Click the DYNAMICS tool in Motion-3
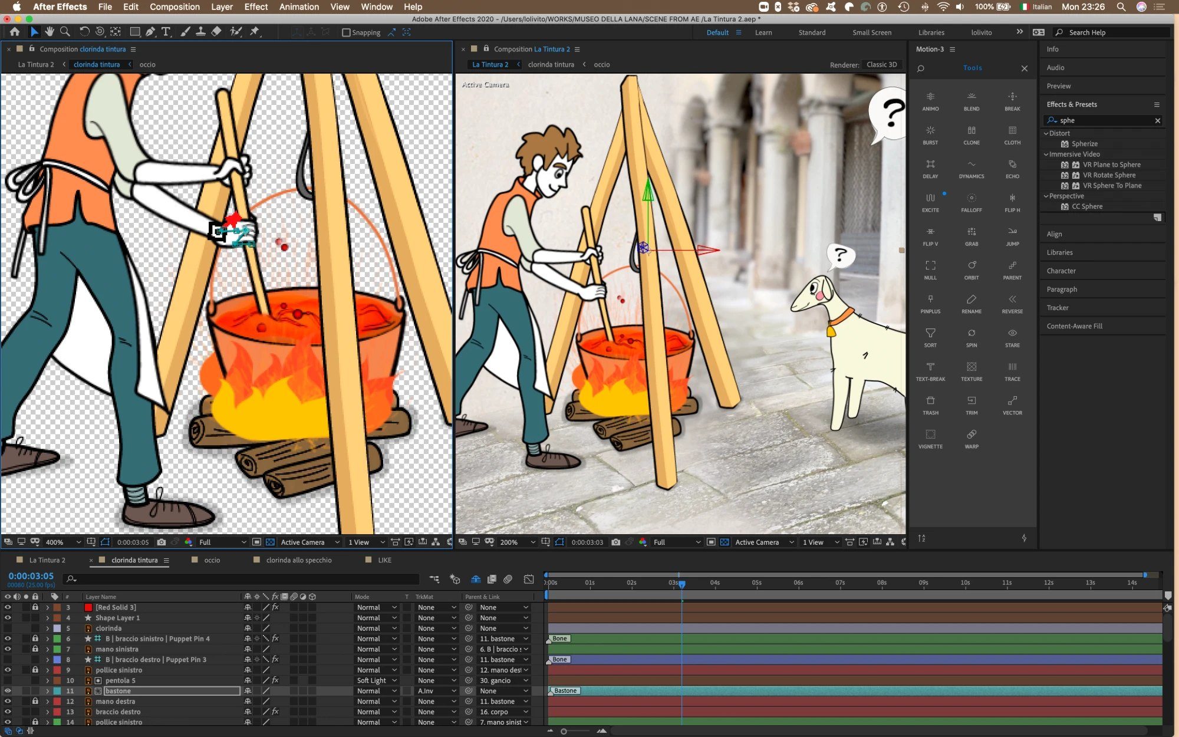Viewport: 1179px width, 737px height. 971,169
